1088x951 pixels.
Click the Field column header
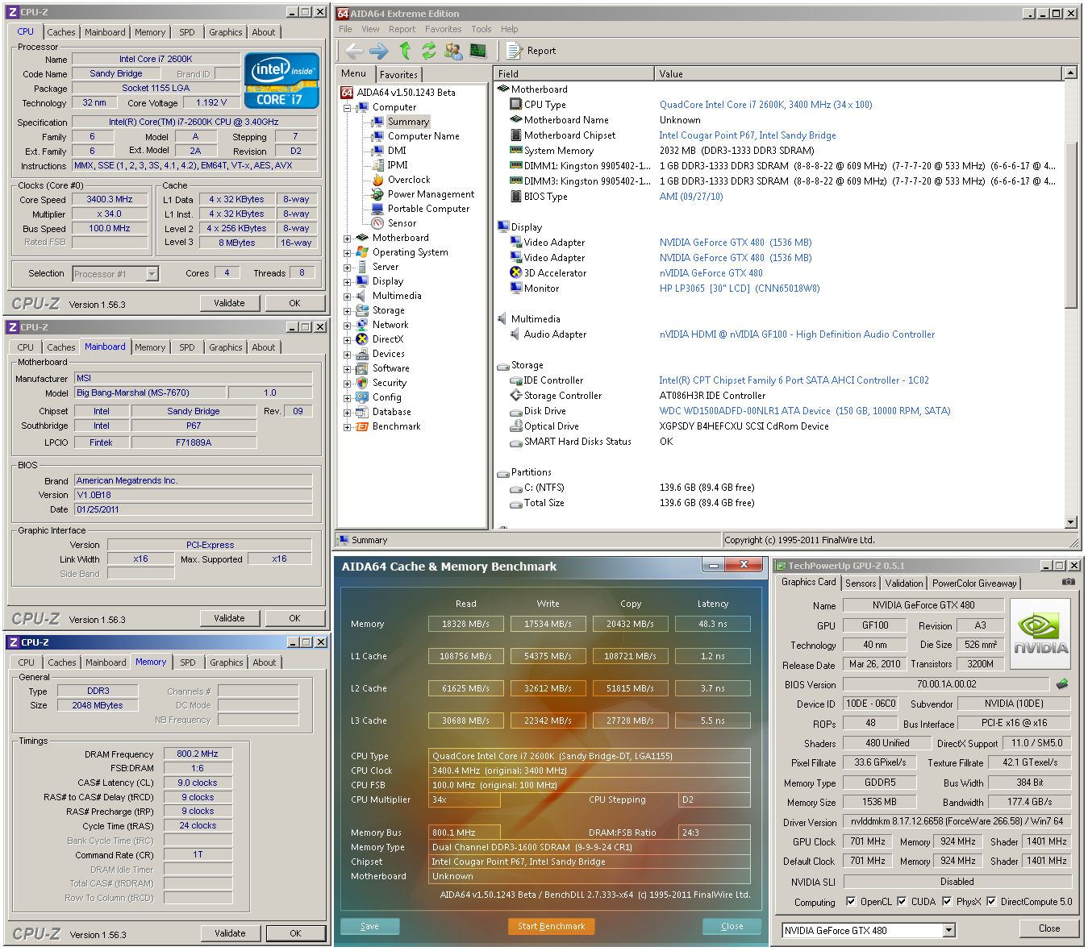(x=573, y=73)
